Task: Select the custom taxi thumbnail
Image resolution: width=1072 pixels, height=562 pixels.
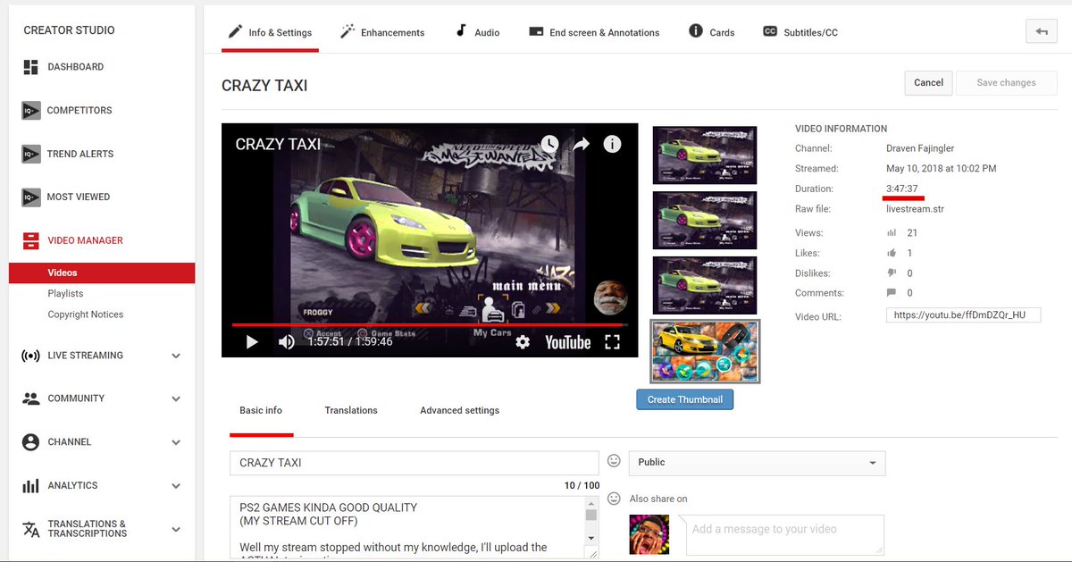Action: [705, 351]
